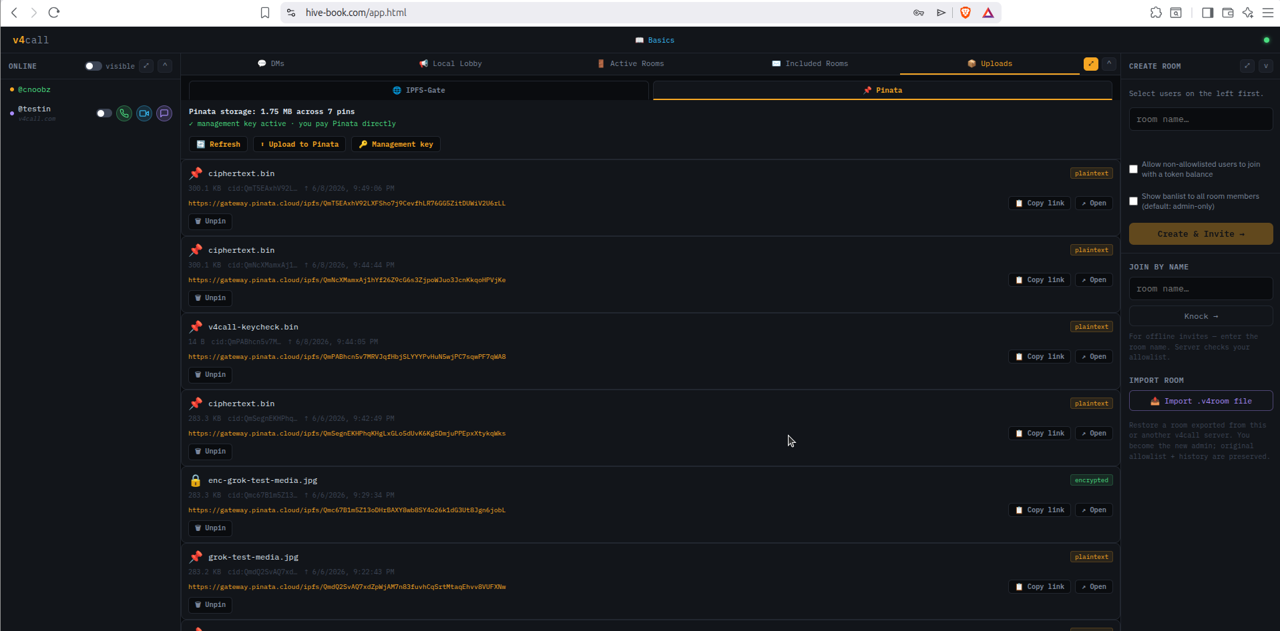
Task: Open ciphertext.bin uploaded at 9:44:44 PM
Action: [x=1094, y=280]
